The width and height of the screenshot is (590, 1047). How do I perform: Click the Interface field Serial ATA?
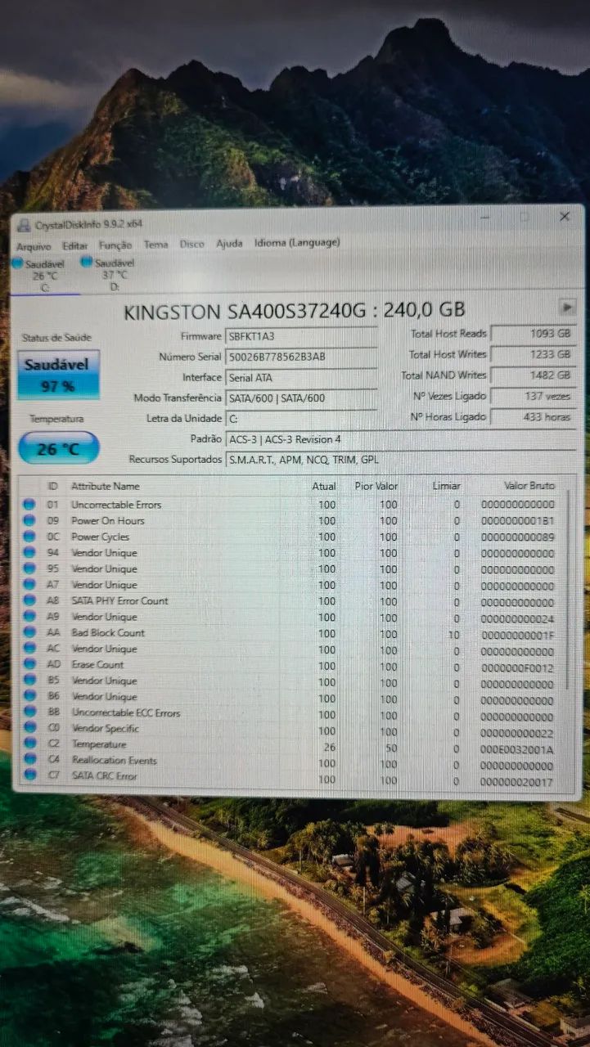pyautogui.click(x=300, y=377)
